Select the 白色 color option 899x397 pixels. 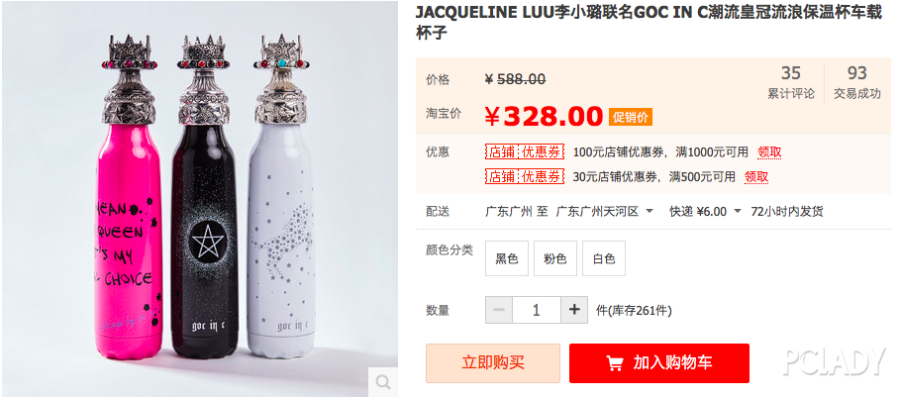604,258
